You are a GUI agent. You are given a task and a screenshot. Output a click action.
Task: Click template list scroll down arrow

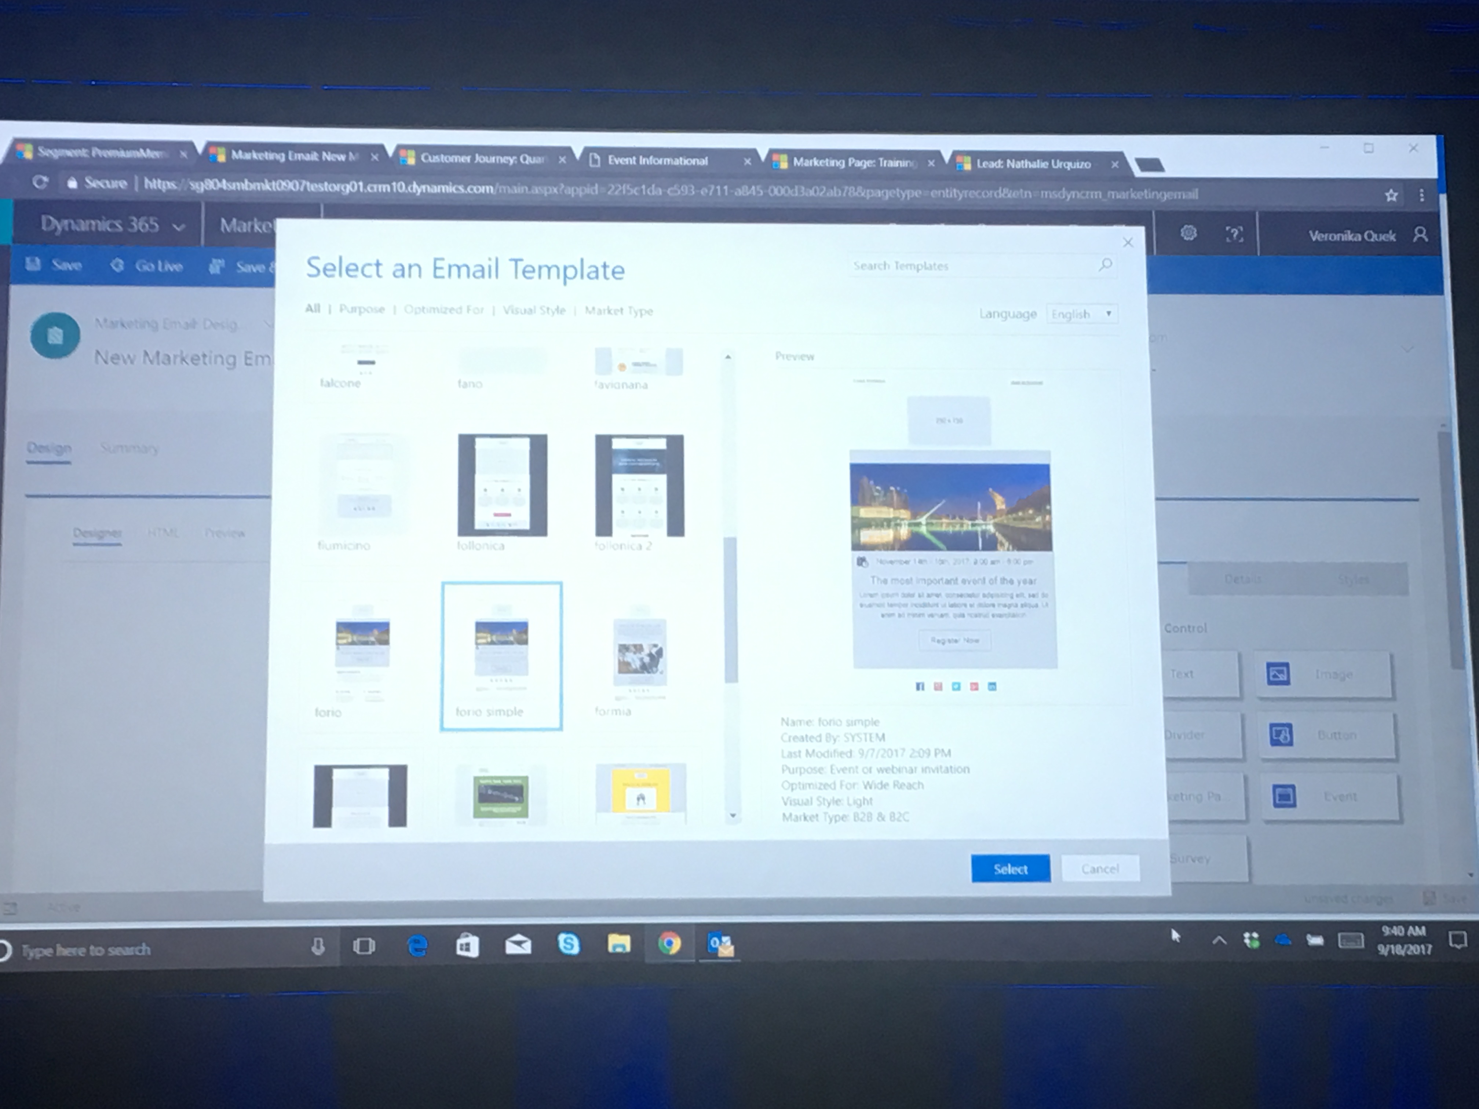point(733,816)
